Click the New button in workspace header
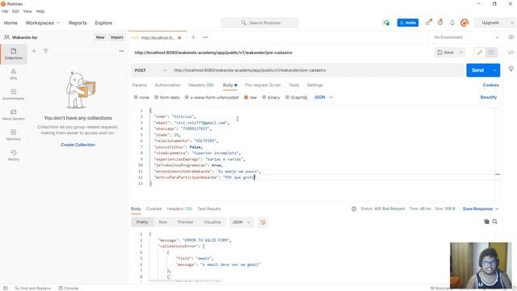517x291 pixels. coord(100,37)
